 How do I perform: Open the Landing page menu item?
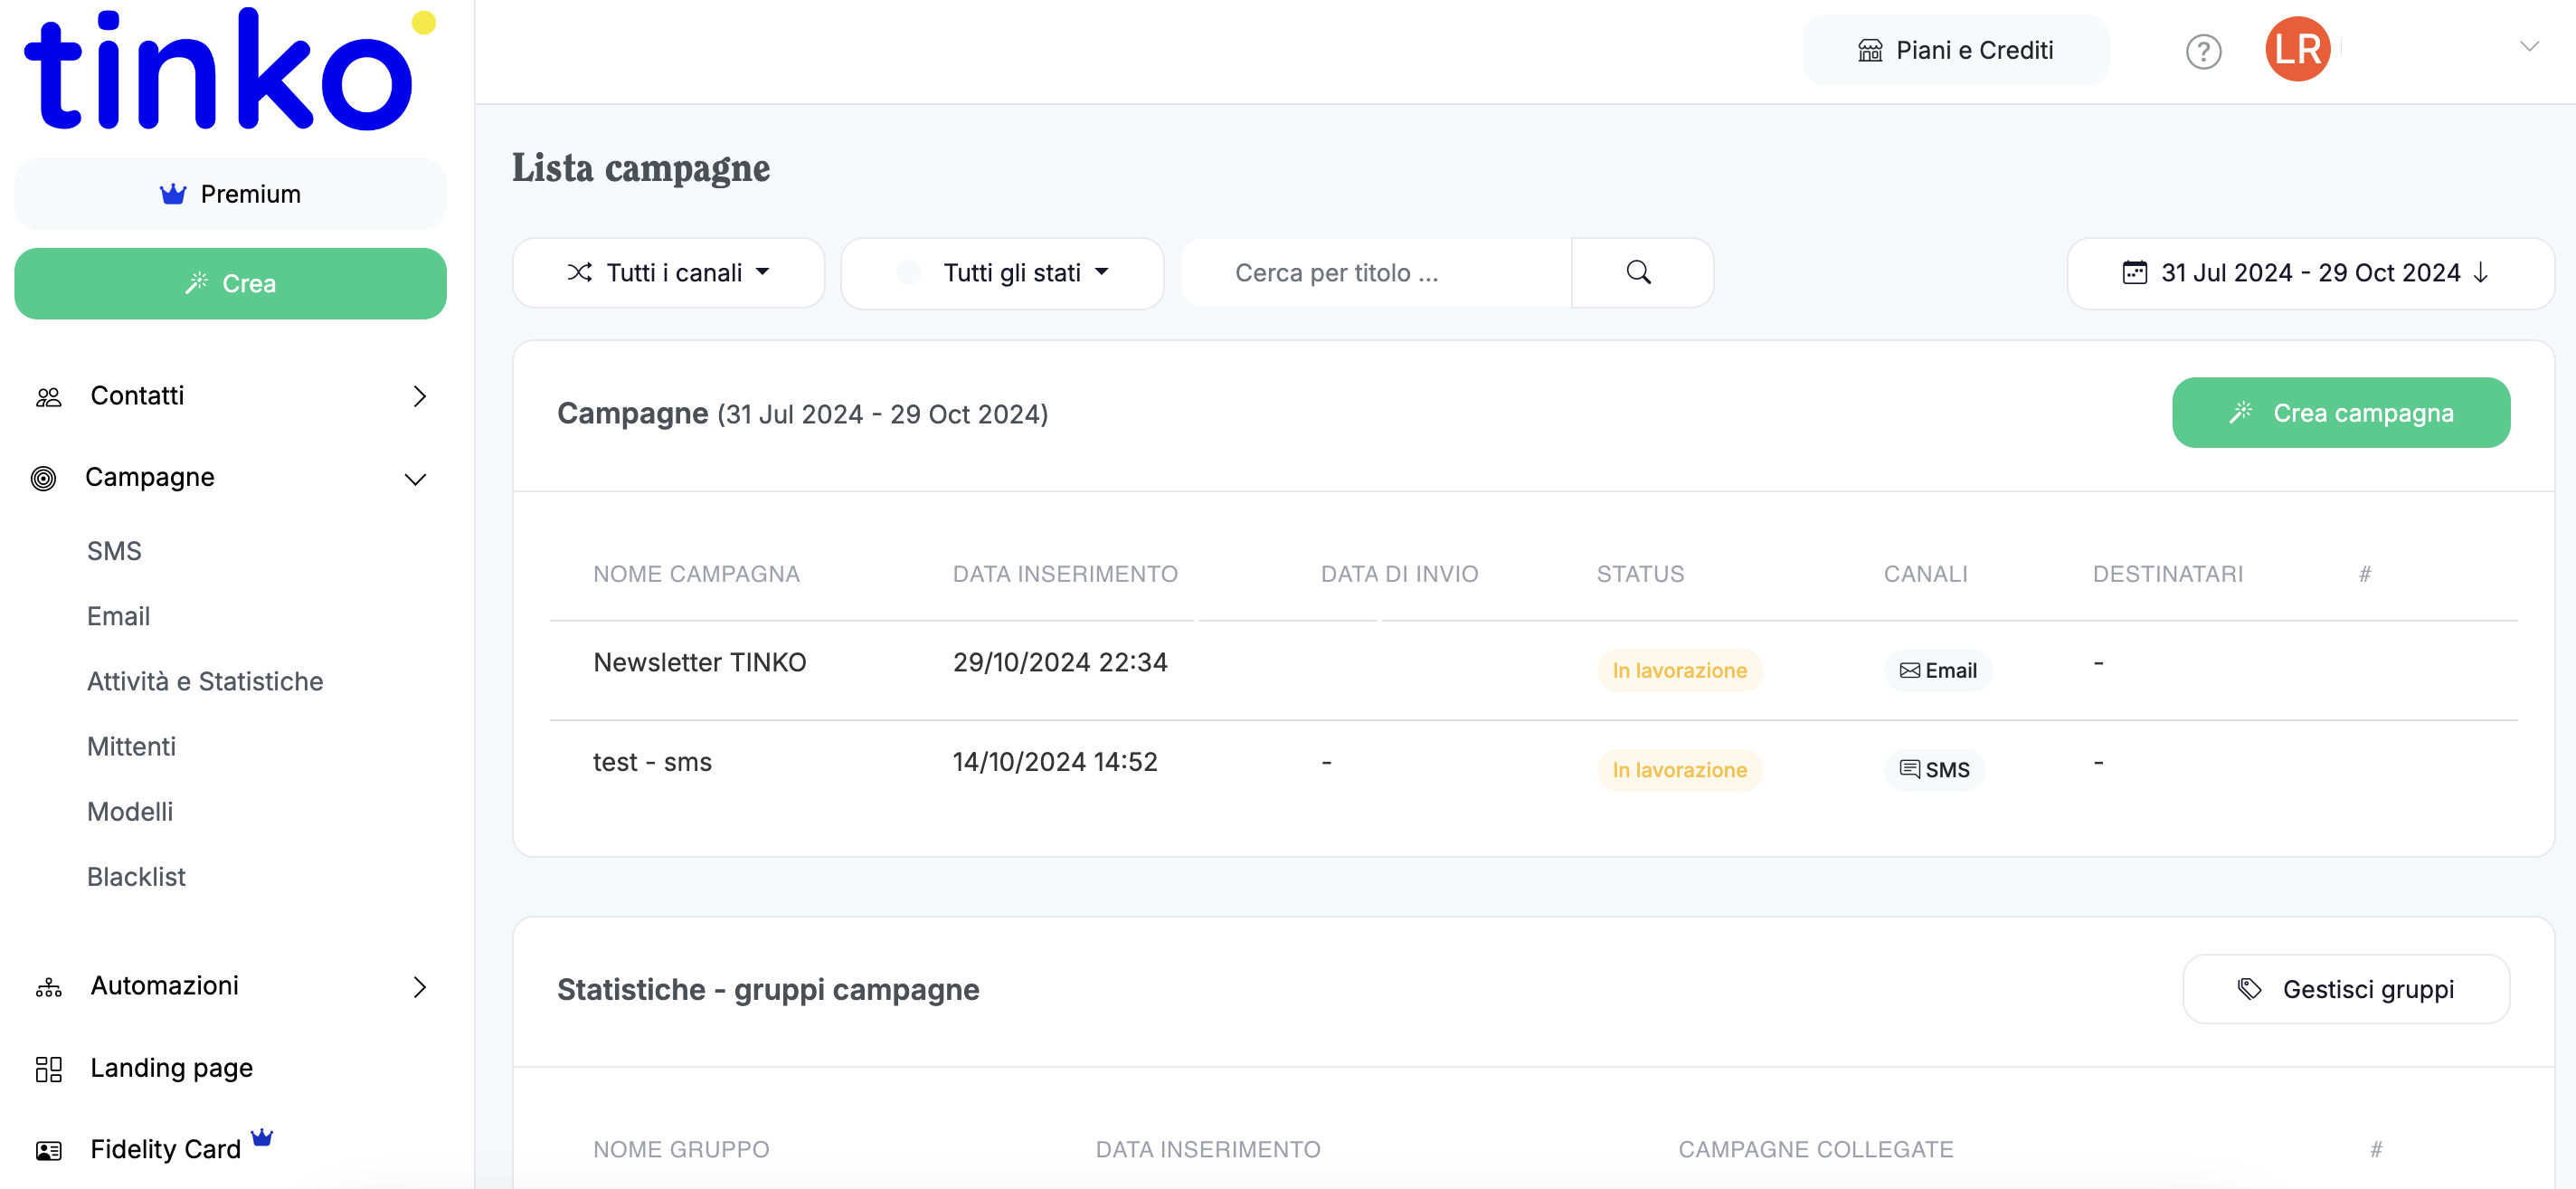click(171, 1068)
